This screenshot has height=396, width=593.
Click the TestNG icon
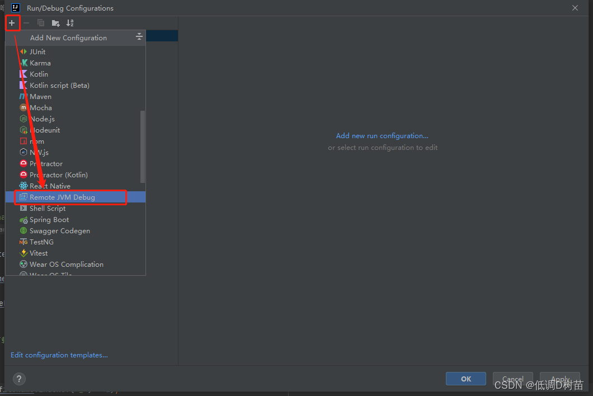[23, 242]
